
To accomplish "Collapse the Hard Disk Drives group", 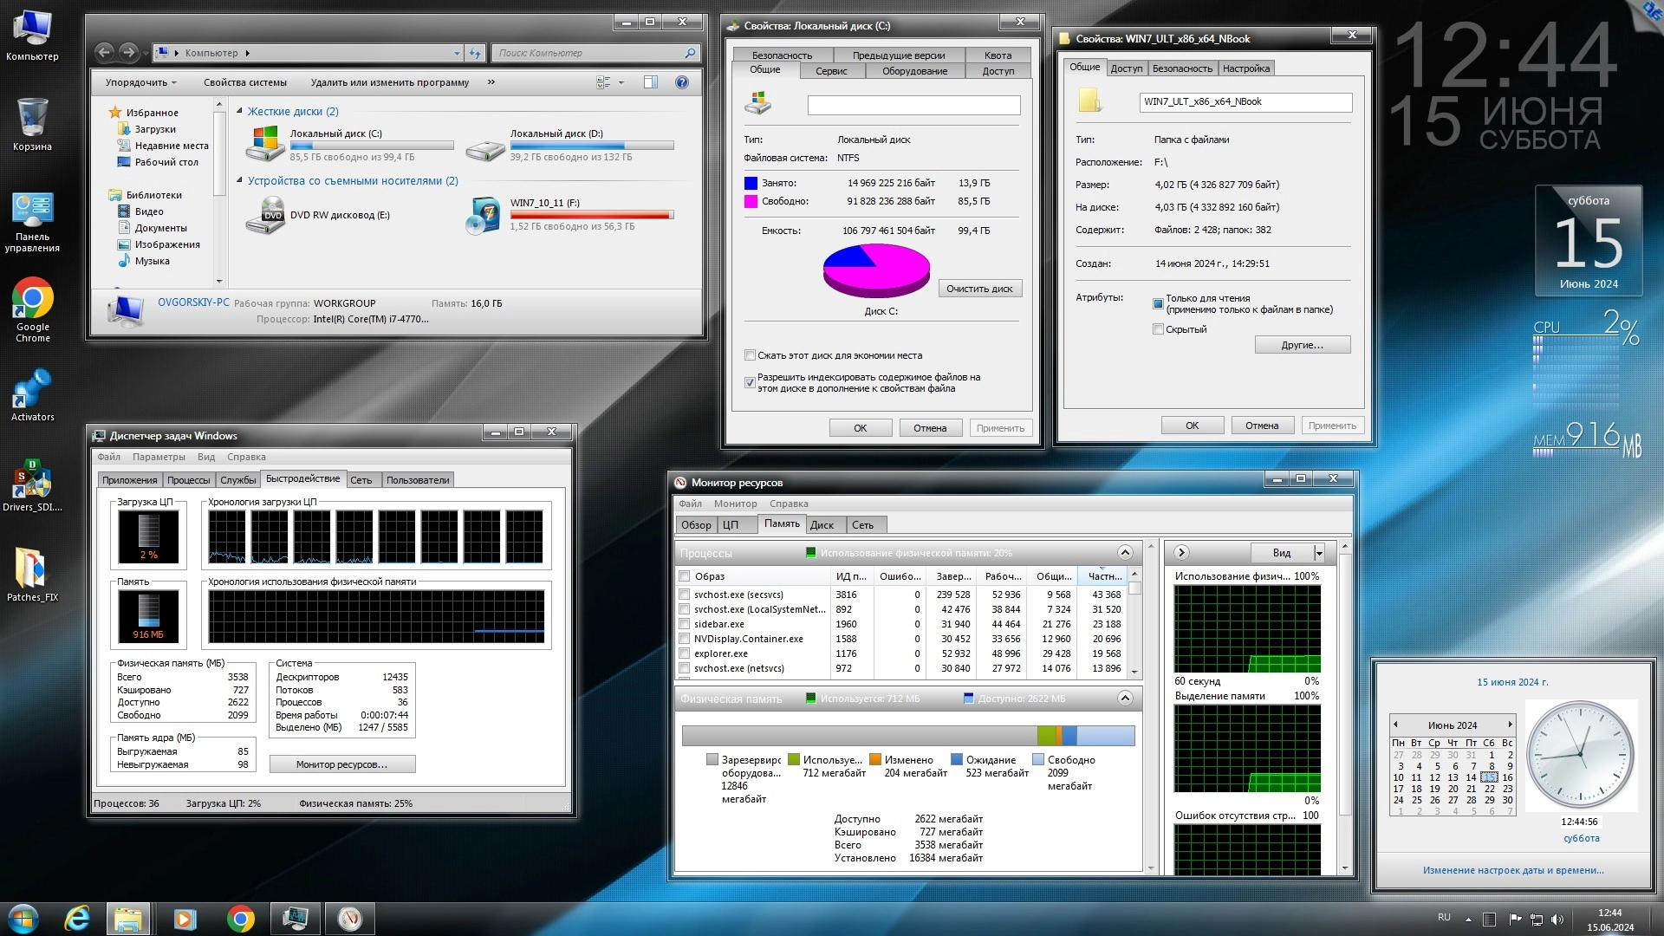I will [x=240, y=111].
